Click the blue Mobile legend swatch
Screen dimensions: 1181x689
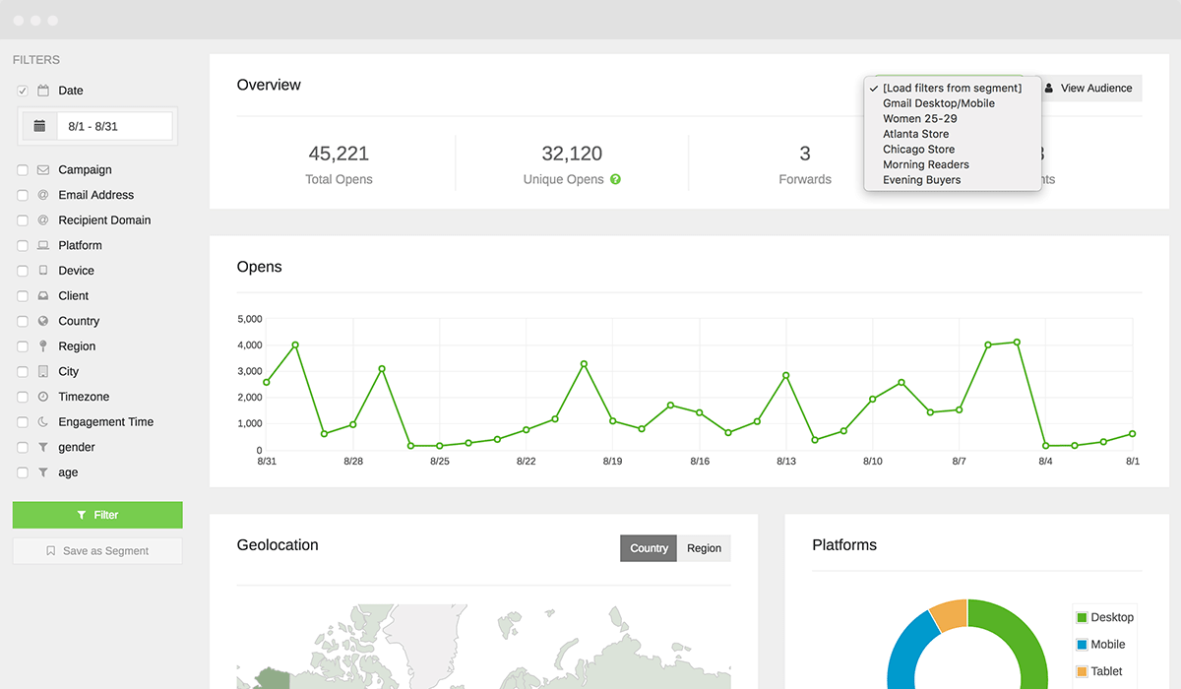[1082, 645]
